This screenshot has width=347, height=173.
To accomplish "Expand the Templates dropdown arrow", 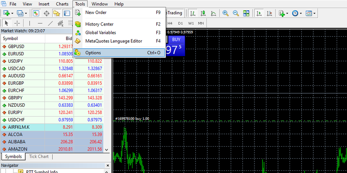I will pyautogui.click(x=314, y=13).
